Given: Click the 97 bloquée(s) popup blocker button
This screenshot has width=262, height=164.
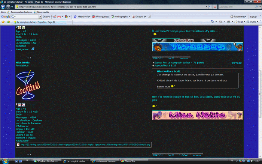Looking at the screenshot, I should 100,17.
